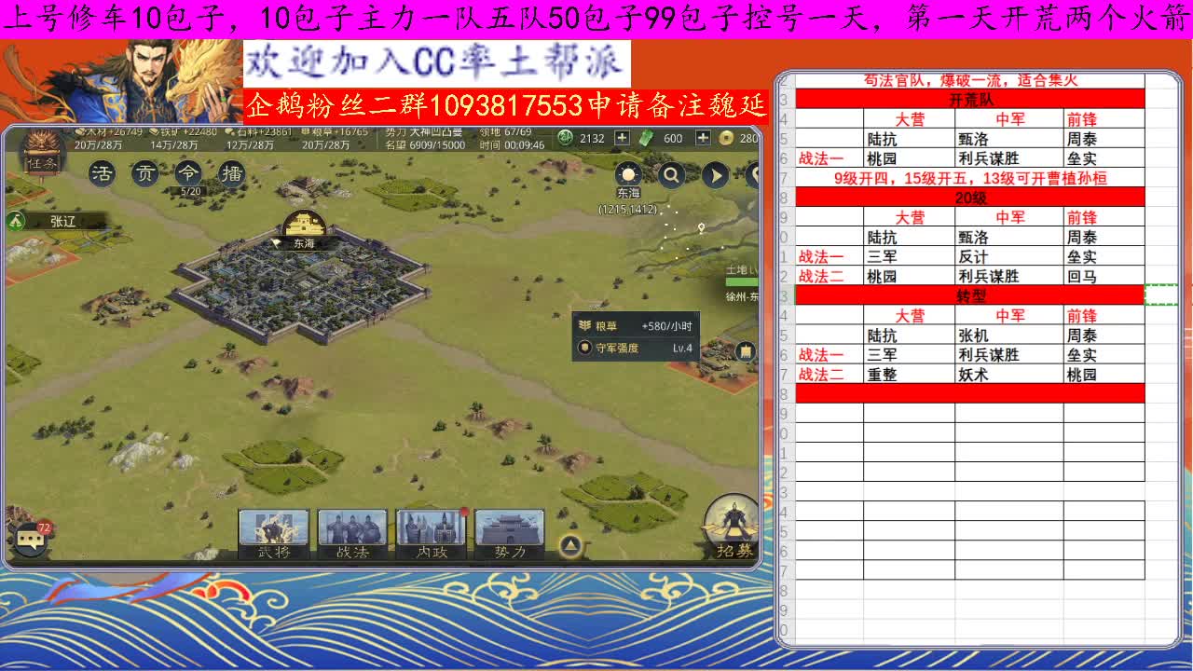The height and width of the screenshot is (671, 1193).
Task: Click the 木材 wood resource readout
Action: (107, 138)
